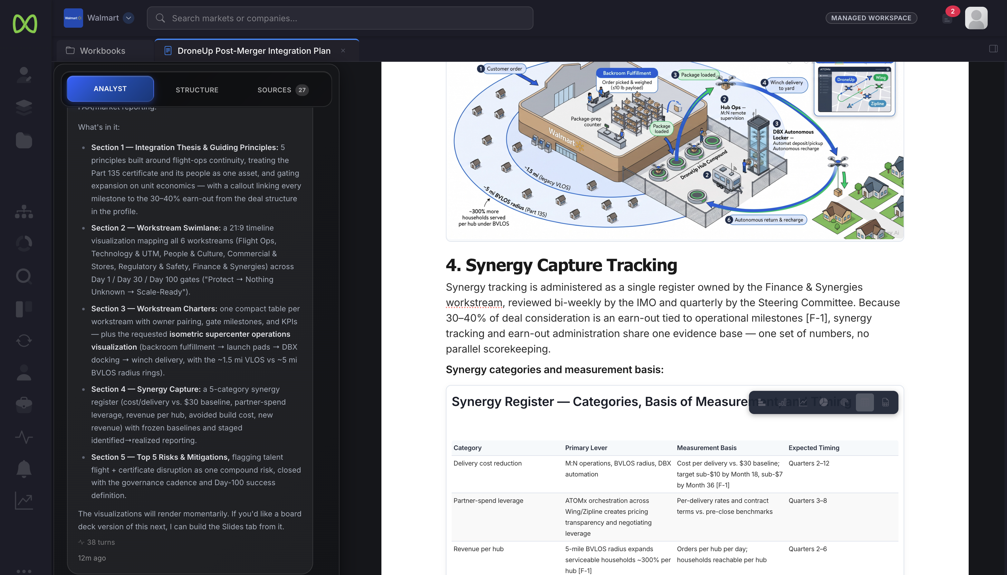Click the Walmart company logo
Viewport: 1007px width, 575px height.
pyautogui.click(x=73, y=18)
